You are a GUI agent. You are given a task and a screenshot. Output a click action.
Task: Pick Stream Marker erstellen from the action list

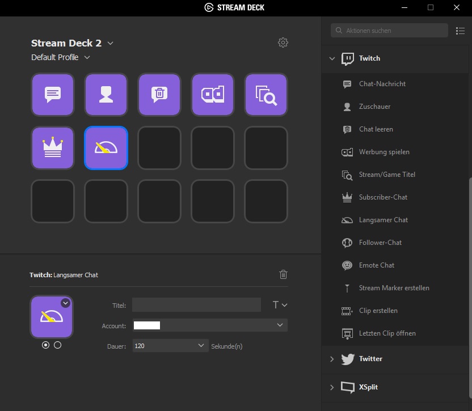[395, 288]
